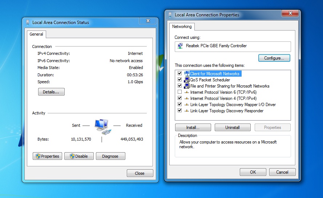Viewport: 323px width, 198px height.
Task: Run Diagnose on the connection
Action: [x=110, y=156]
